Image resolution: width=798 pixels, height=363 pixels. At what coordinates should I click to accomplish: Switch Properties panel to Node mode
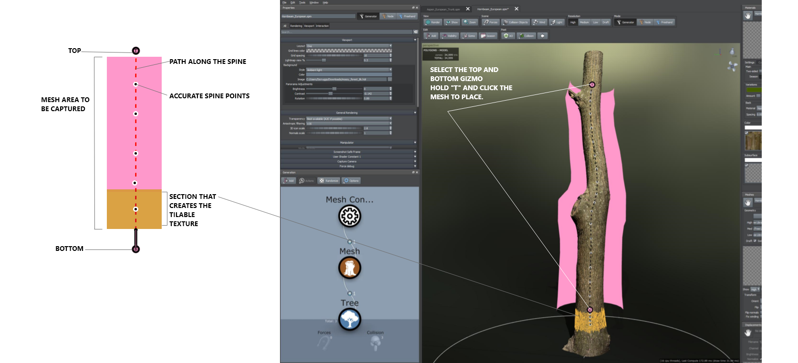(x=388, y=16)
